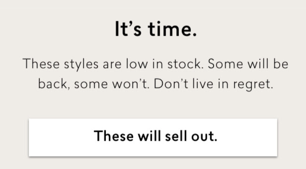The width and height of the screenshot is (306, 169).
Task: Click the sentence "These styles are low in stock."
Action: click(113, 64)
